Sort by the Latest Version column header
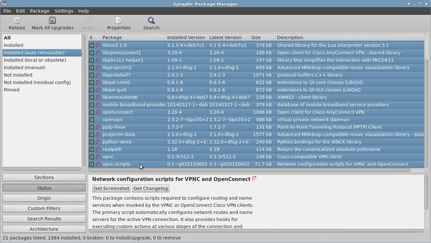This screenshot has width=431, height=243. click(x=229, y=37)
